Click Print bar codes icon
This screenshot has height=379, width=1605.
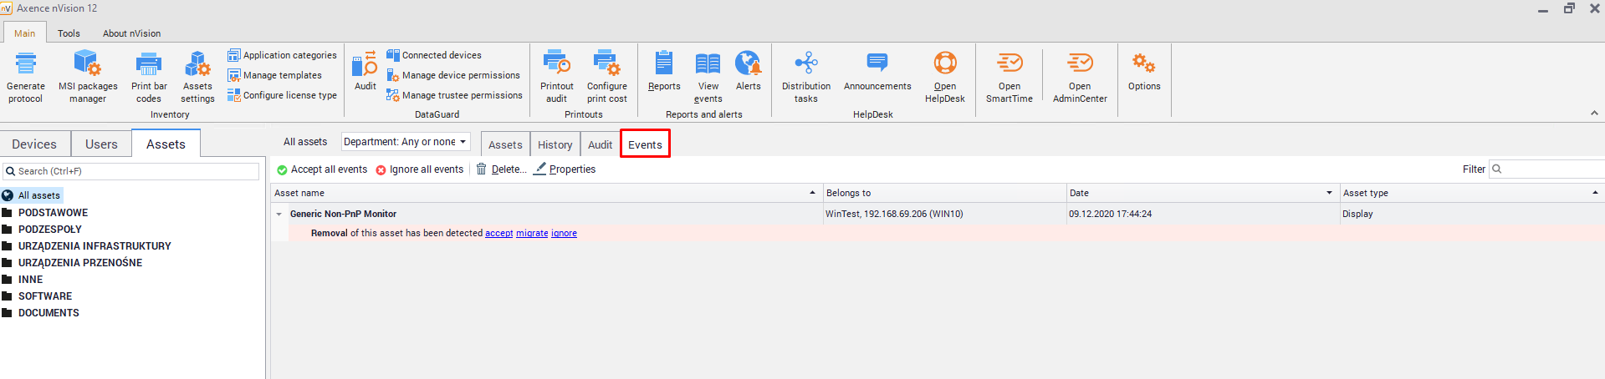pos(149,64)
